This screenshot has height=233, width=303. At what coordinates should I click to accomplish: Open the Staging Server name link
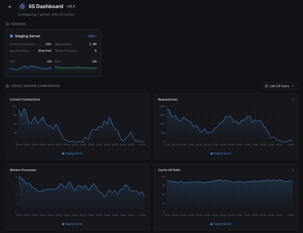click(27, 36)
